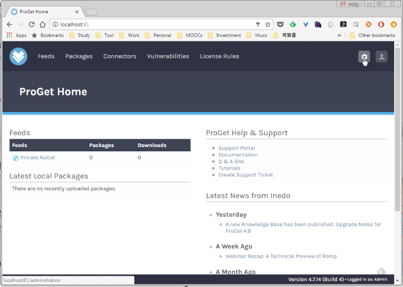Image resolution: width=403 pixels, height=287 pixels.
Task: Open the Bookmarks star shortcut
Action: [48, 35]
